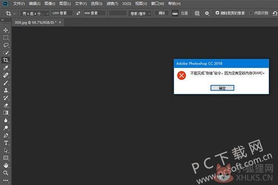
Task: Select the Zoom tool
Action: click(6, 173)
